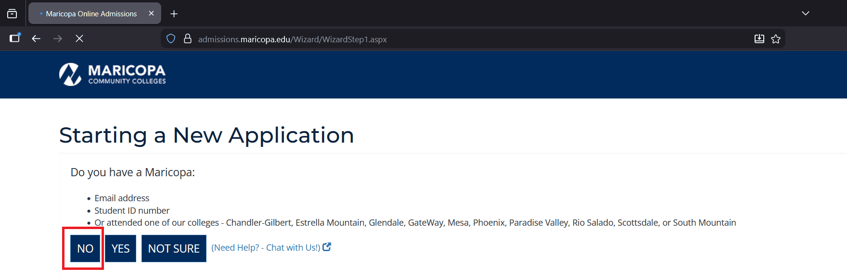Screen dimensions: 847x279
Task: Open Firefox View from the tab bar icon
Action: tap(12, 13)
